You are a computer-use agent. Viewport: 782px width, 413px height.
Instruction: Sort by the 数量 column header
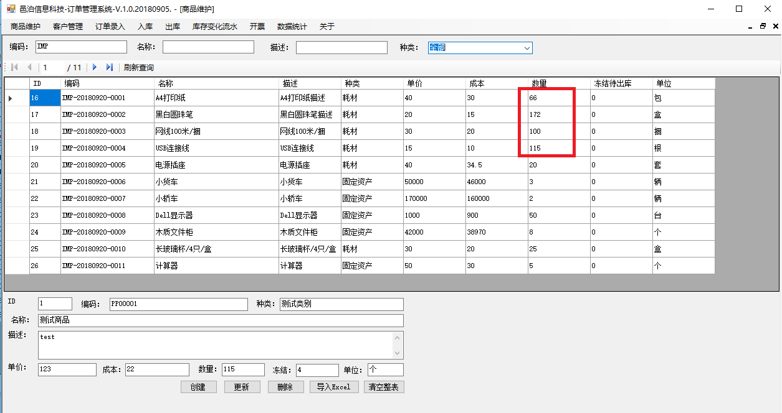pos(559,83)
